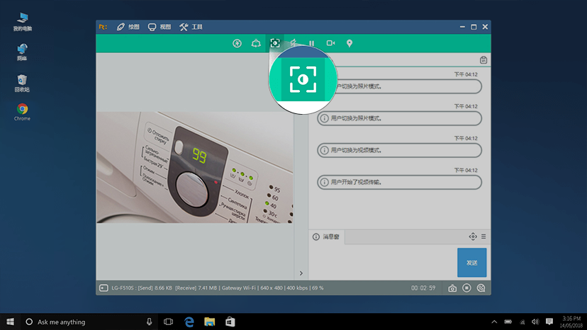Click the taskbar microphone icon
Image resolution: width=587 pixels, height=330 pixels.
(149, 322)
